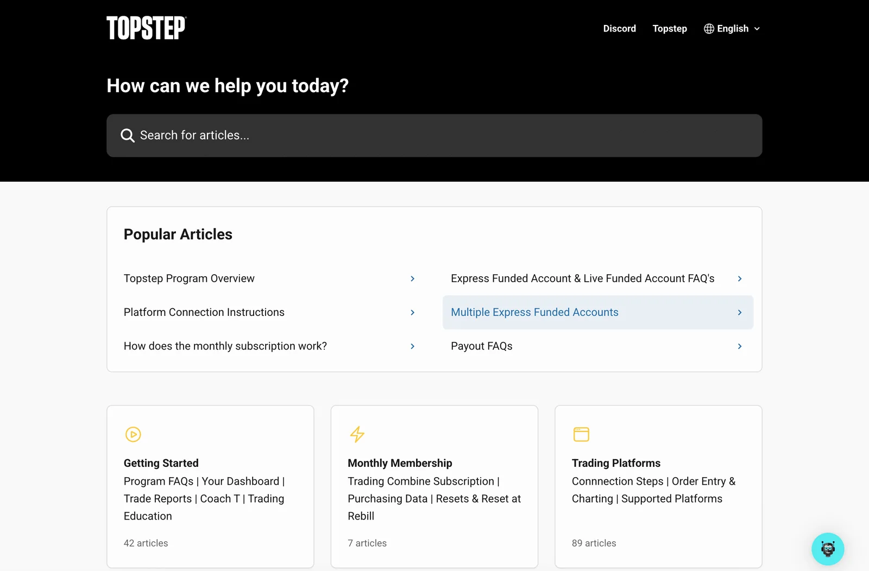Open Topstep Program Overview article
The width and height of the screenshot is (869, 571).
(270, 278)
